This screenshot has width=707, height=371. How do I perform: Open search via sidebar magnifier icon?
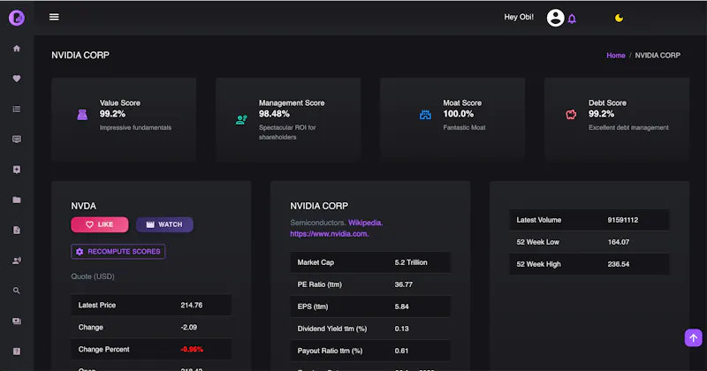[17, 291]
